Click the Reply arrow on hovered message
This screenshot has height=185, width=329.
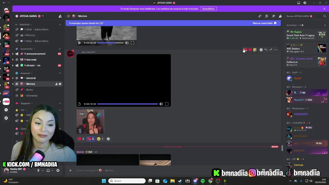[266, 50]
